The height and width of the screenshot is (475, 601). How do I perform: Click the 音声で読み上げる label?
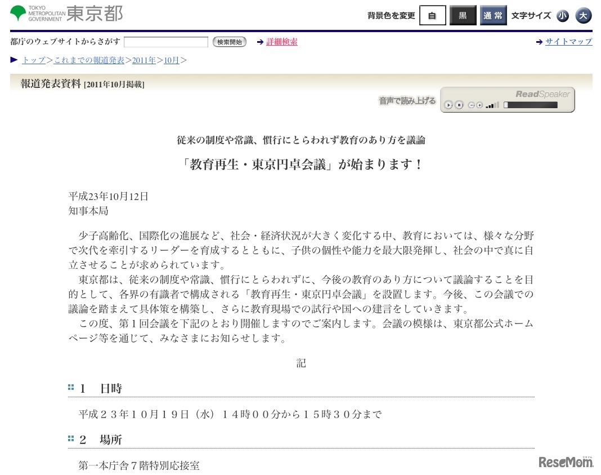(407, 101)
